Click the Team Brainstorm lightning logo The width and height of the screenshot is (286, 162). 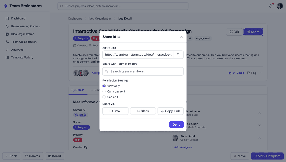pyautogui.click(x=5, y=6)
